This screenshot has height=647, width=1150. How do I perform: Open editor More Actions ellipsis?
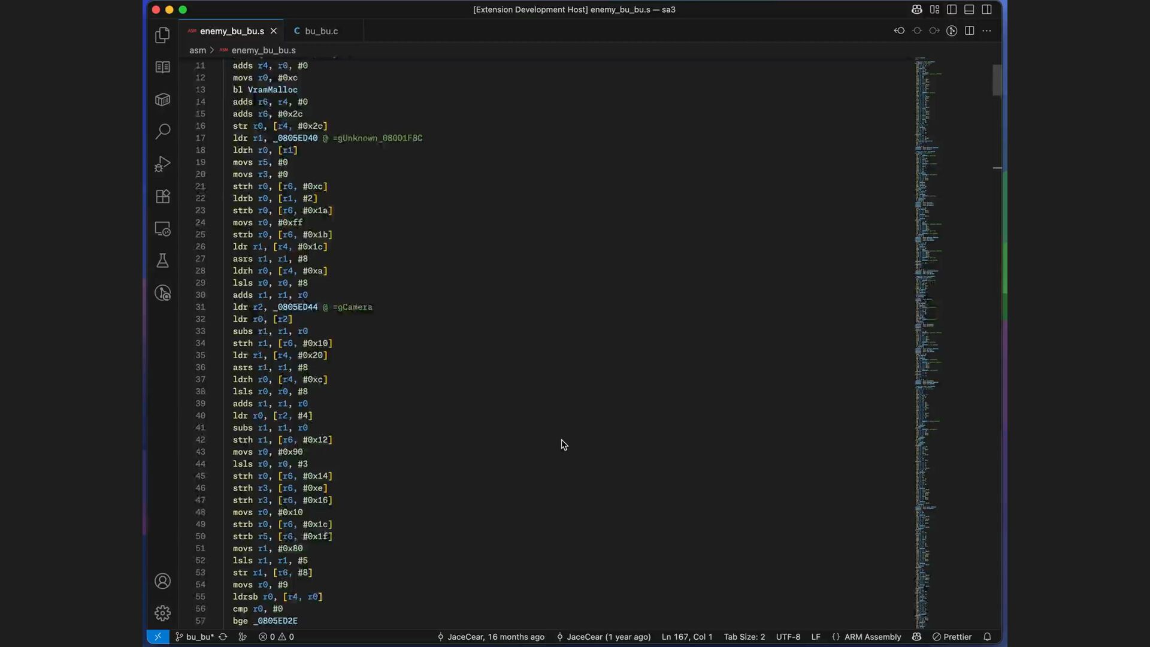pos(986,31)
